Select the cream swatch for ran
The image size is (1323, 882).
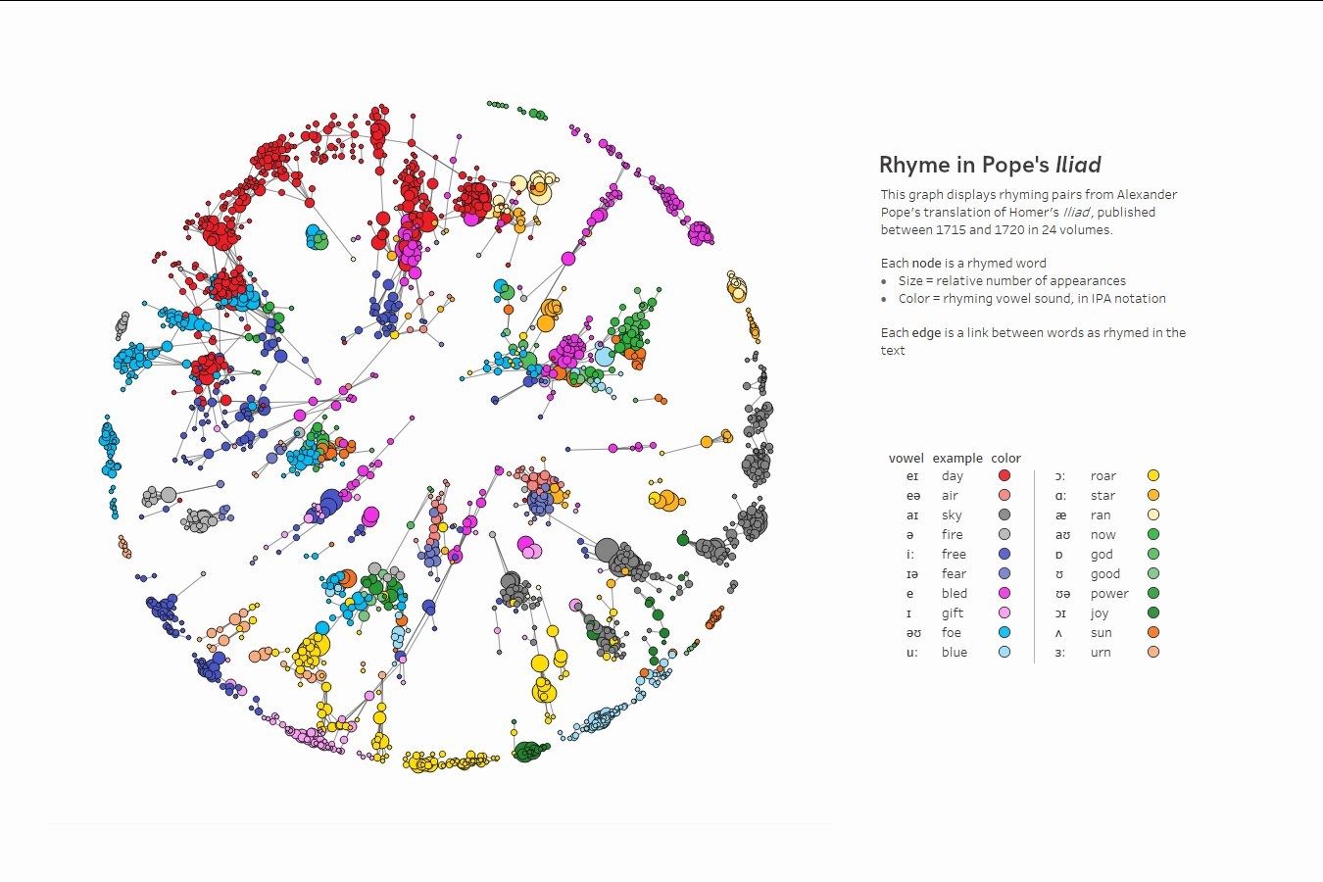[x=1153, y=514]
